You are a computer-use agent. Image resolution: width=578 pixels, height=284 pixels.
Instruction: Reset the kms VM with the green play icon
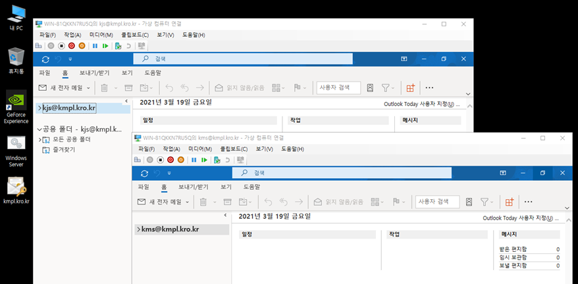(204, 160)
